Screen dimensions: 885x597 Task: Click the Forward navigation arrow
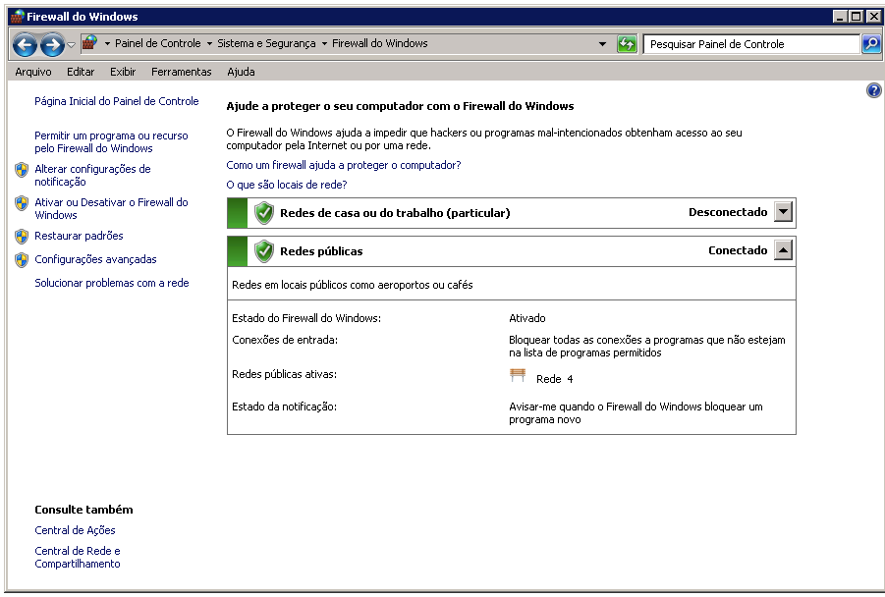pos(52,44)
